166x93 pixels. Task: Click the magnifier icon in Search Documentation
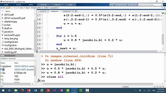point(162,5)
